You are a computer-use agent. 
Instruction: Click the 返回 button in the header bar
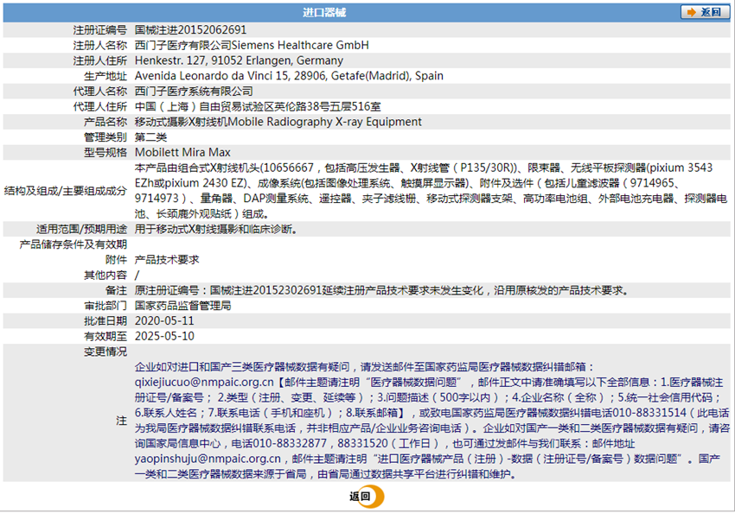click(705, 12)
